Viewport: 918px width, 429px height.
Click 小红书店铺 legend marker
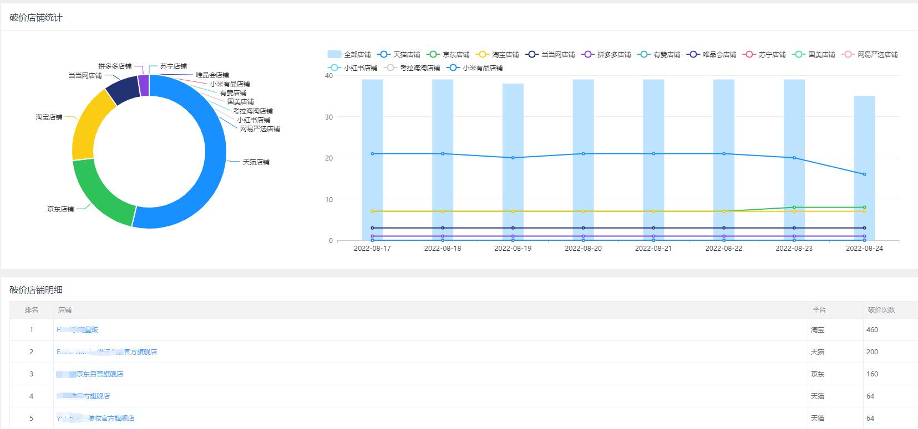click(x=334, y=68)
